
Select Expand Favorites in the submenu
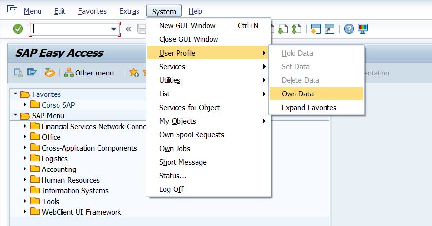pos(316,107)
